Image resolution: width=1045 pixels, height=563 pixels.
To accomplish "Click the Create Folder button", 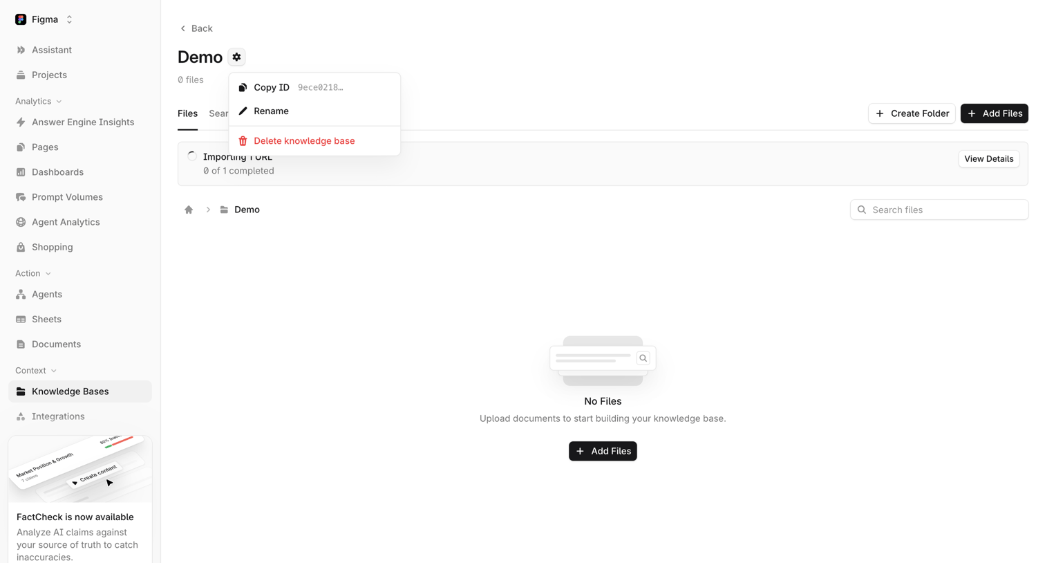I will pyautogui.click(x=912, y=113).
